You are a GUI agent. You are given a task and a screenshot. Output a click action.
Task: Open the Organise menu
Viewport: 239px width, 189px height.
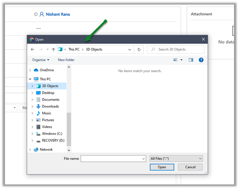(40, 60)
